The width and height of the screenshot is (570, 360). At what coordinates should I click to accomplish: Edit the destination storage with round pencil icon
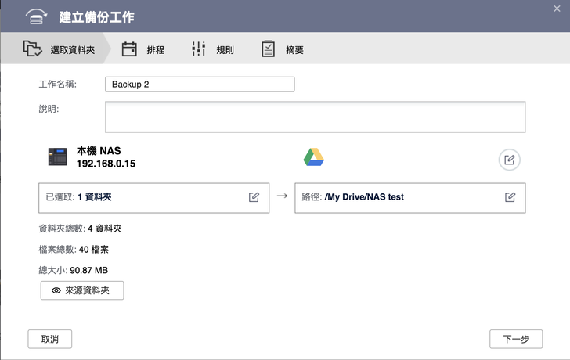pyautogui.click(x=509, y=160)
